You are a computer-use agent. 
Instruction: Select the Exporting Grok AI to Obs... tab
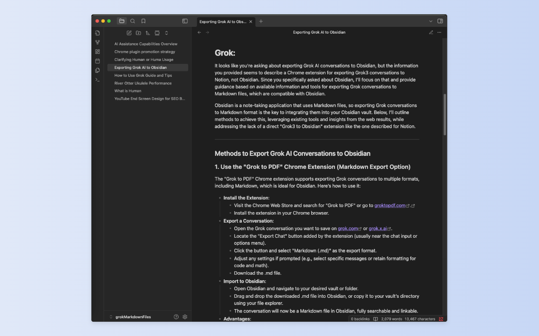(227, 21)
